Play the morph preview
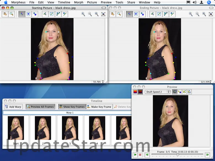215x161 pixels. point(135,155)
